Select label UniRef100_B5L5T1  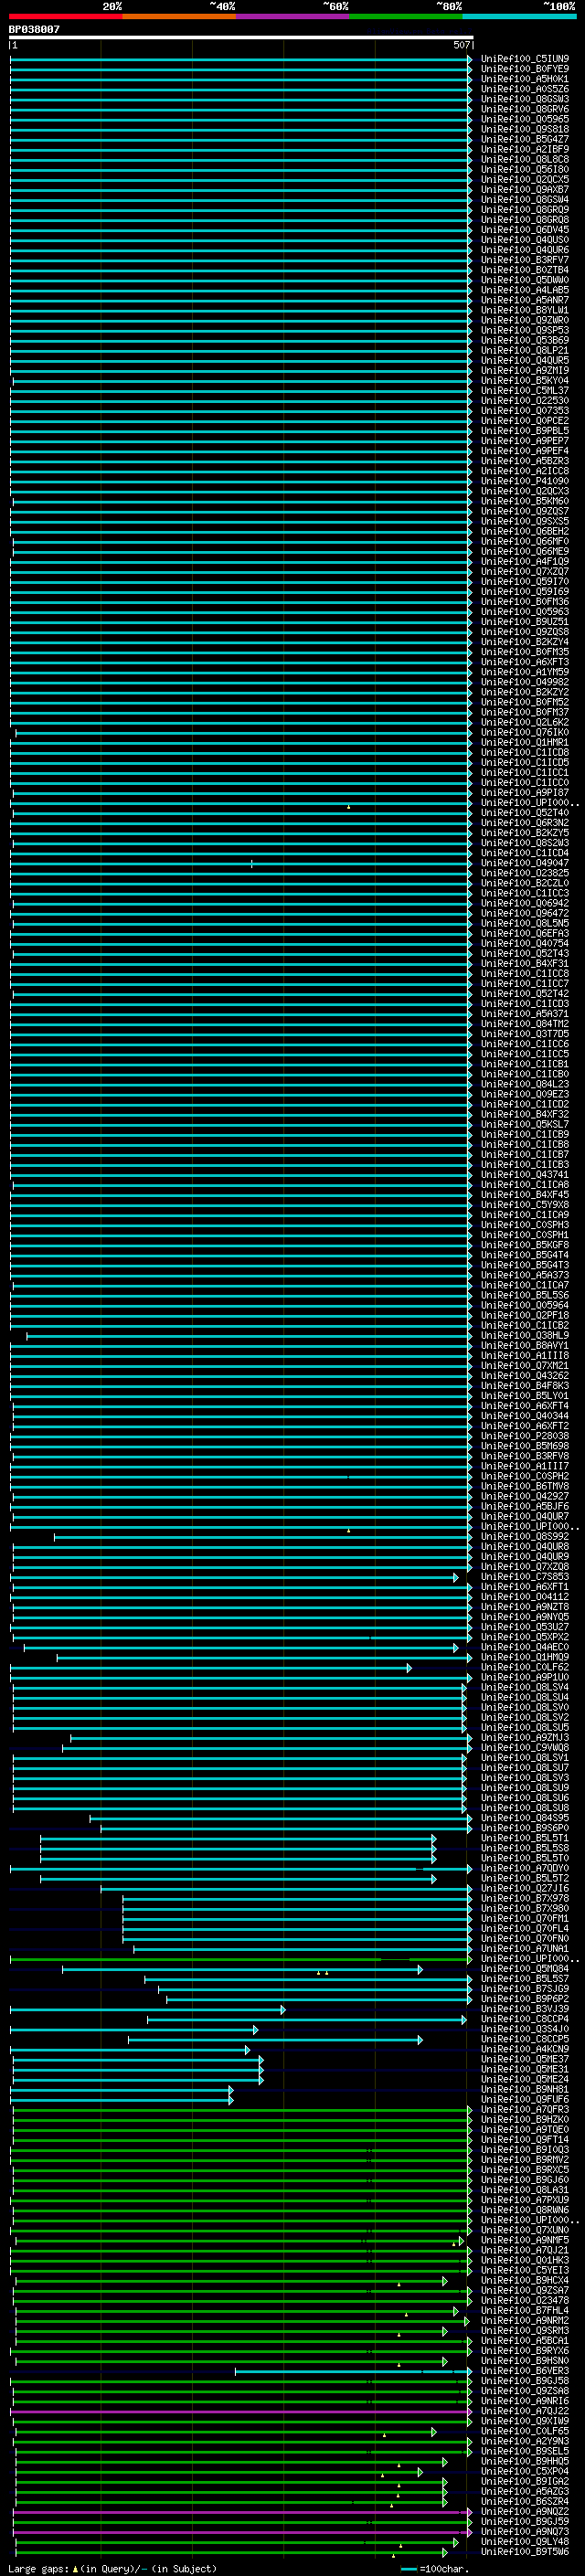(525, 1838)
